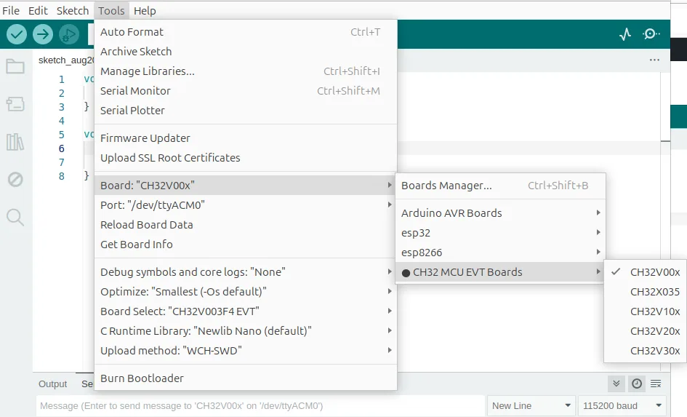Select Serial Monitor menu entry
687x417 pixels.
pos(246,91)
